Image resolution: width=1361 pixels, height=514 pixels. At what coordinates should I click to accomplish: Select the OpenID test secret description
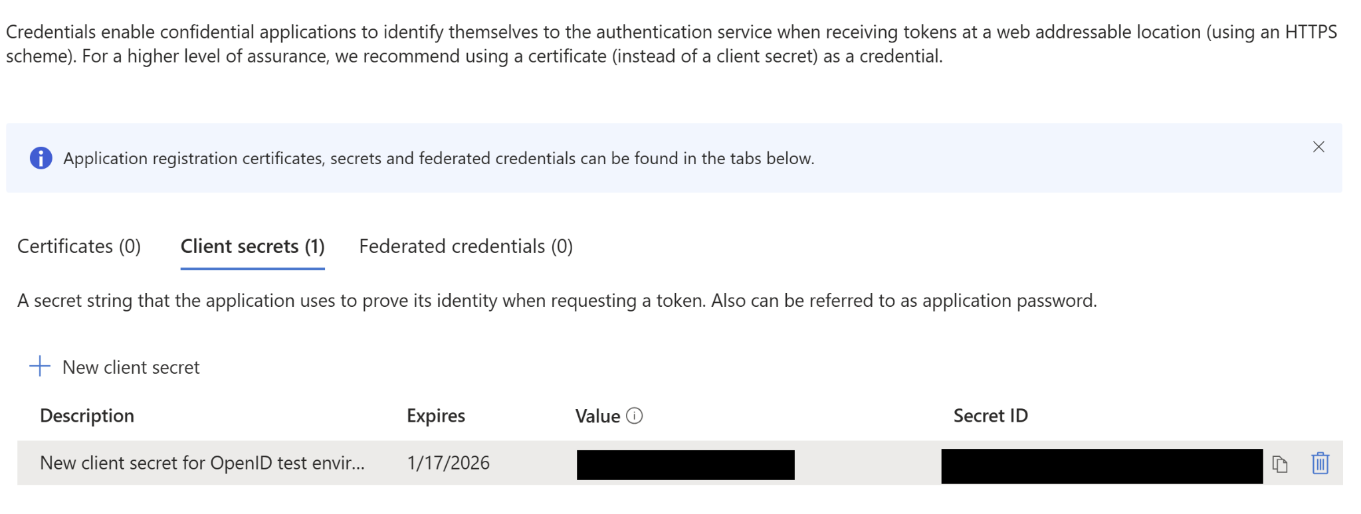coord(203,463)
